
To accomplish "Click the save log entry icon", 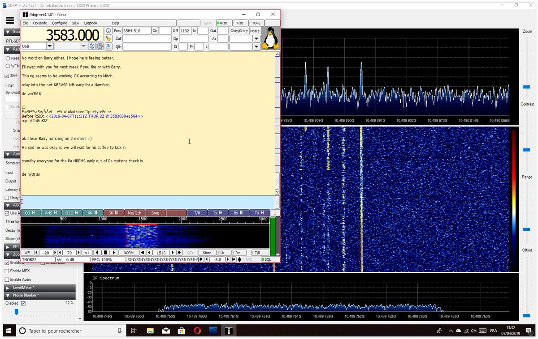I will tap(108, 47).
